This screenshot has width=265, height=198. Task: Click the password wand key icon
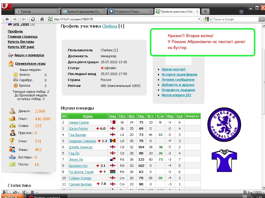click(24, 19)
